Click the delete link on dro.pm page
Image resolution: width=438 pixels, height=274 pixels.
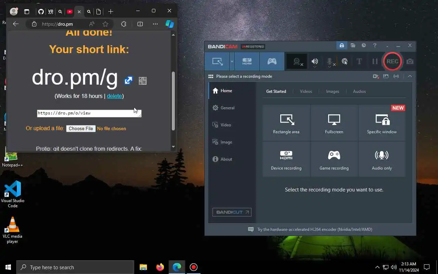[114, 96]
